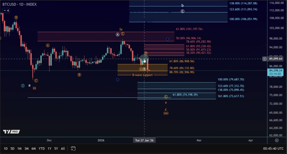Expand the collapsed indicators legend showing 4

(x=6, y=11)
